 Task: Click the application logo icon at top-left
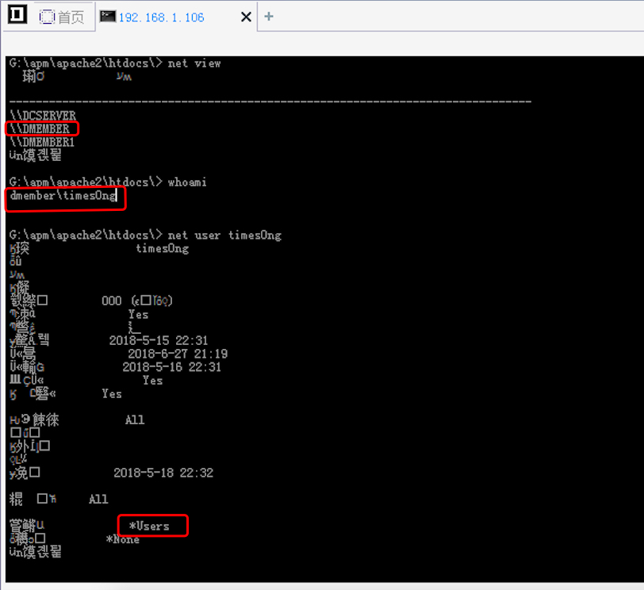(x=17, y=14)
